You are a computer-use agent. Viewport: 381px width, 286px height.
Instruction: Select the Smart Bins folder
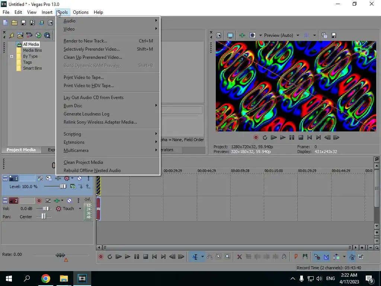click(32, 69)
